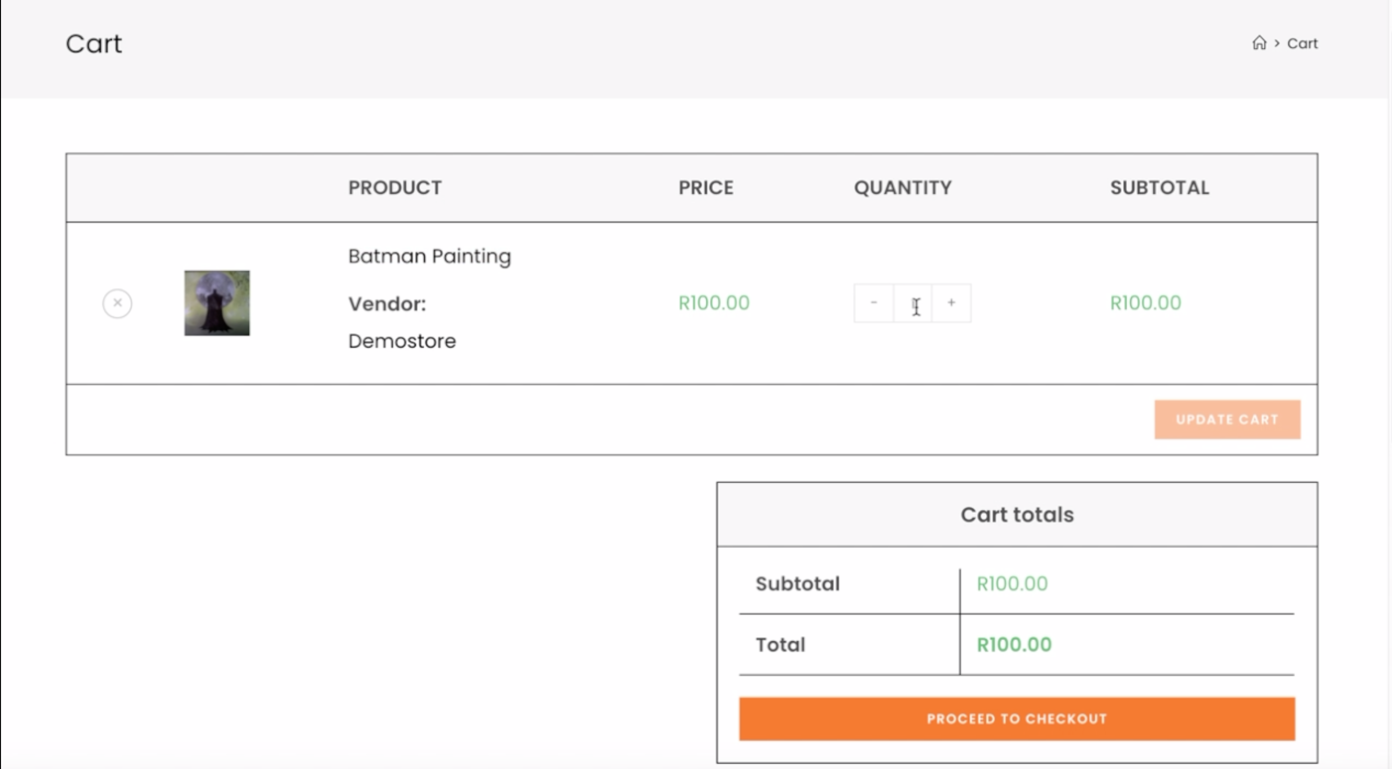Click the Cart page title
The image size is (1392, 769).
[94, 44]
